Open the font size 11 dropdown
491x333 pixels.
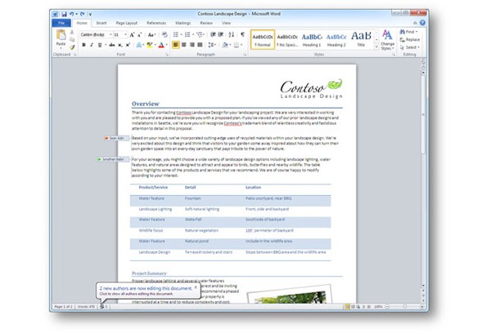point(126,34)
